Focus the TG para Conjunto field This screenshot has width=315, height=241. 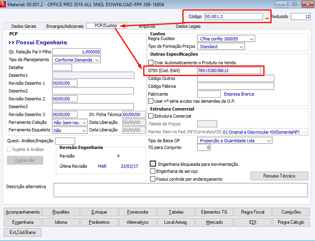(204, 148)
